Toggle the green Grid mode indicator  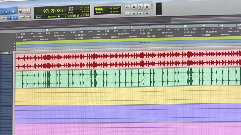click(99, 8)
